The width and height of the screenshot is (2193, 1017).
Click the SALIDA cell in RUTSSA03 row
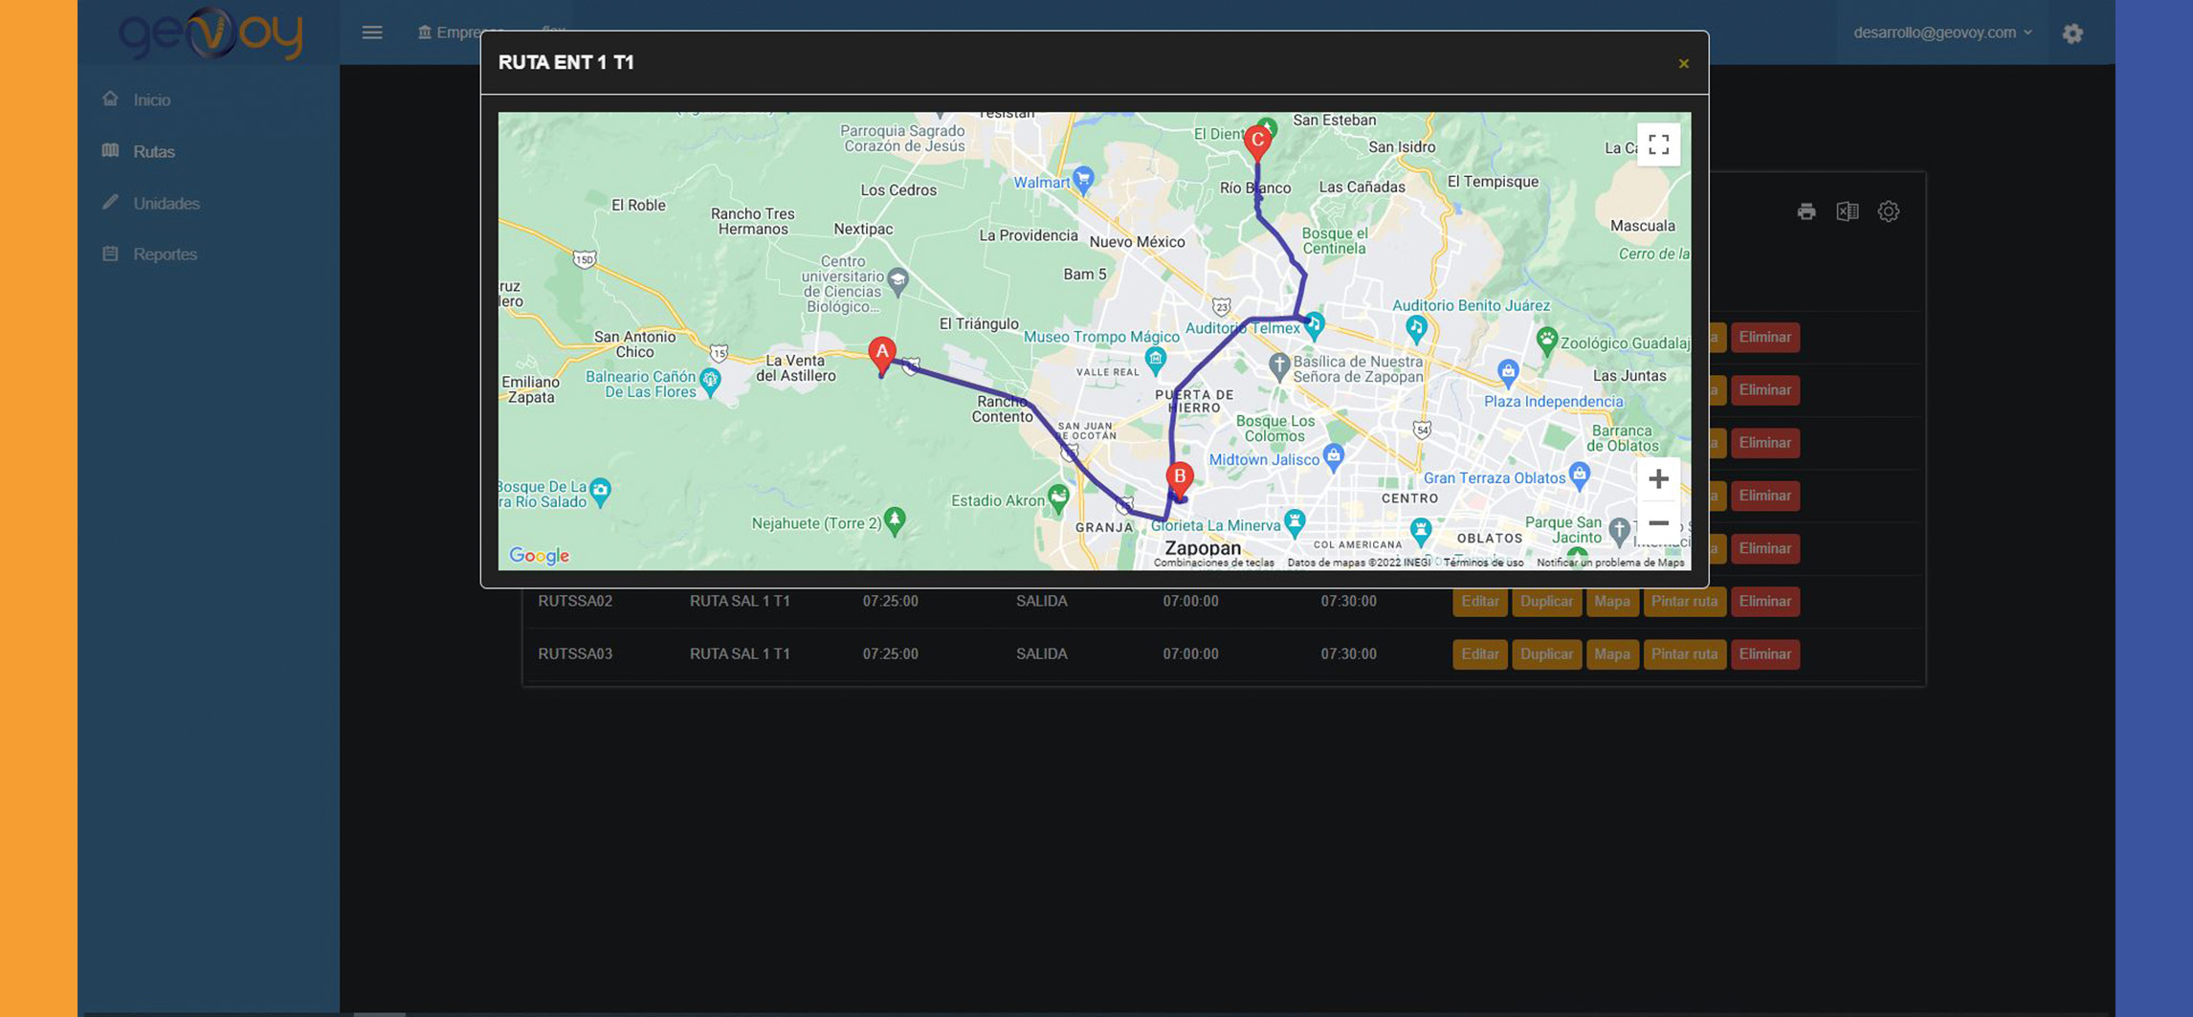pyautogui.click(x=1041, y=654)
